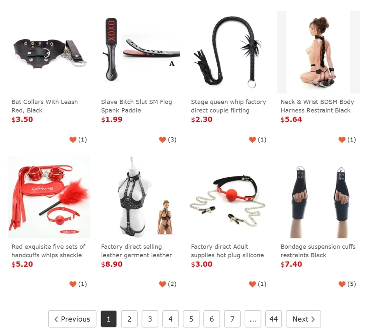Click the heart icon showing 3 likes
The width and height of the screenshot is (378, 334).
tap(163, 139)
